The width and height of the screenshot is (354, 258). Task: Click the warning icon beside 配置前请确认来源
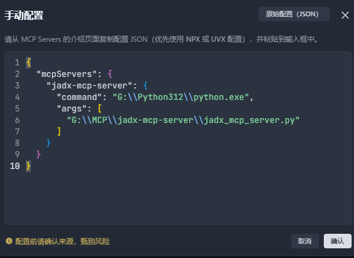[x=9, y=241]
